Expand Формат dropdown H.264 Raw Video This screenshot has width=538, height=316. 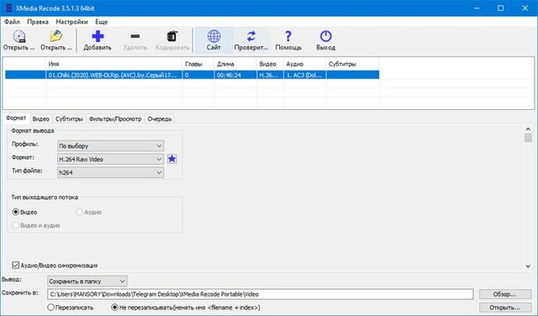coord(110,159)
